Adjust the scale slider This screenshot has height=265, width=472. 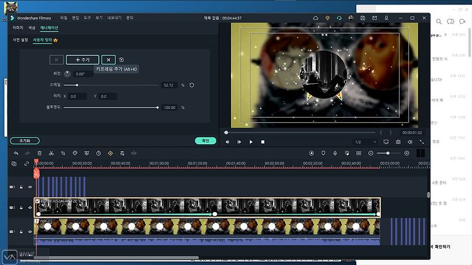coord(111,85)
